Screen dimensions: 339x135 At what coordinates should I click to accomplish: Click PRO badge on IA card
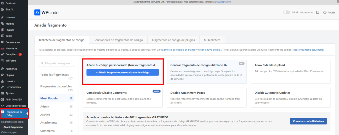point(241,64)
